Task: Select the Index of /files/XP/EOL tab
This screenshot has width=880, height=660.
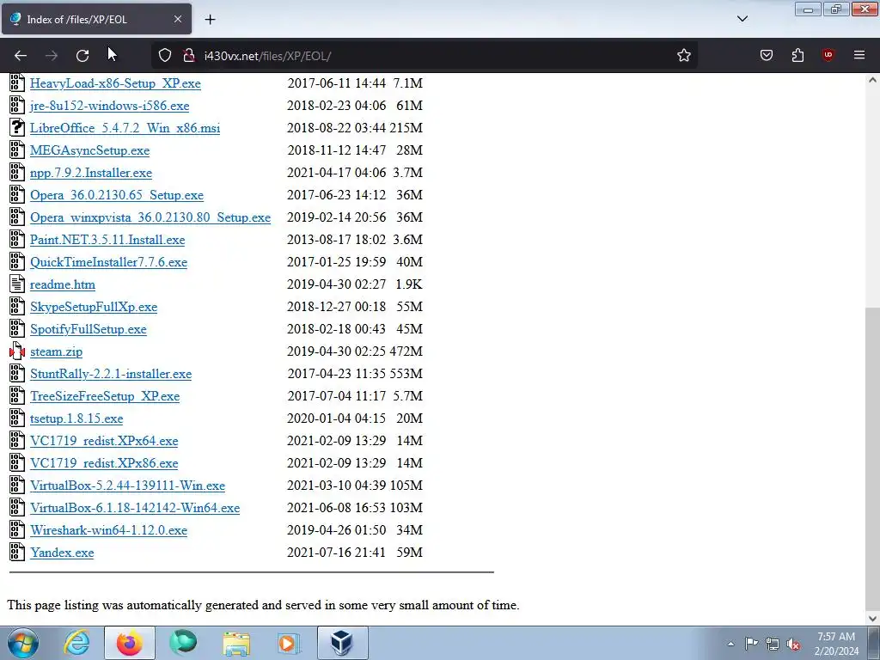Action: coord(96,19)
